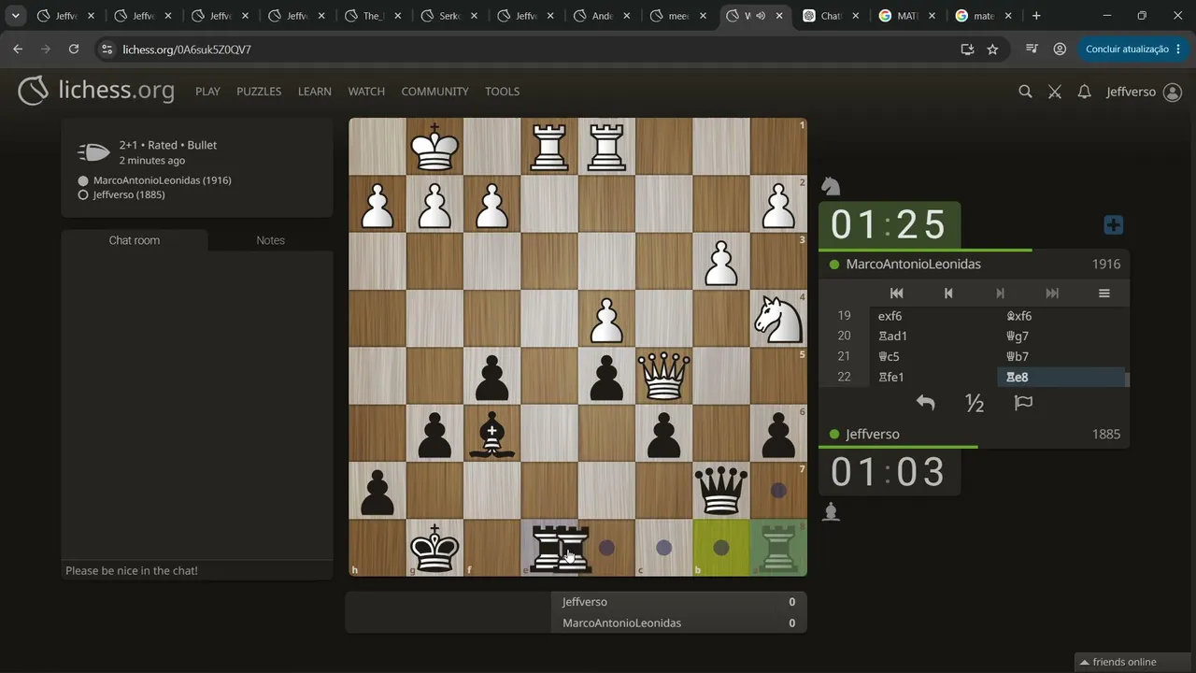Viewport: 1196px width, 673px height.
Task: Open the lichess search magnifier
Action: 1025,92
